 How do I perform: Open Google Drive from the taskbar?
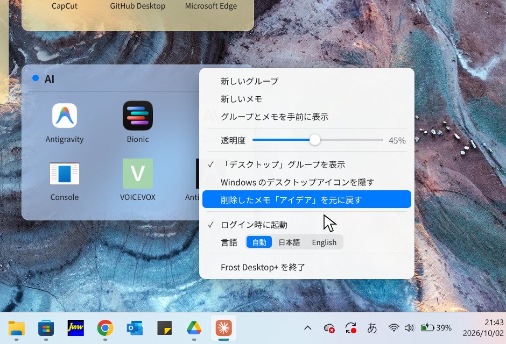(x=194, y=328)
